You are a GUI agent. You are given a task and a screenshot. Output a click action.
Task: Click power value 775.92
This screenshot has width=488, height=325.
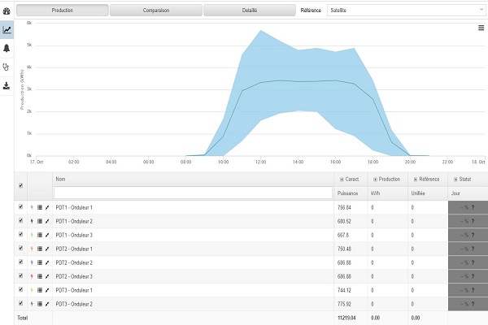coord(344,304)
